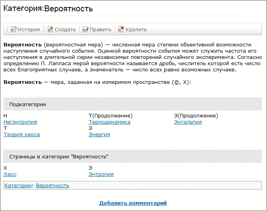Open the Термодинамика subcategory link

click(x=109, y=122)
